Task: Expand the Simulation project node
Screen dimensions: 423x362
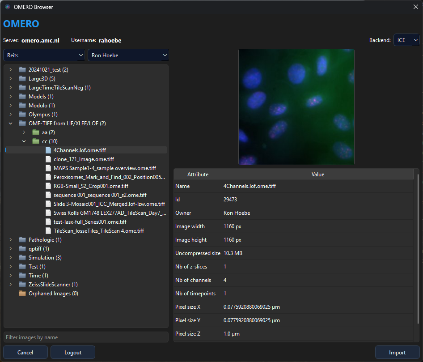Action: (10, 258)
